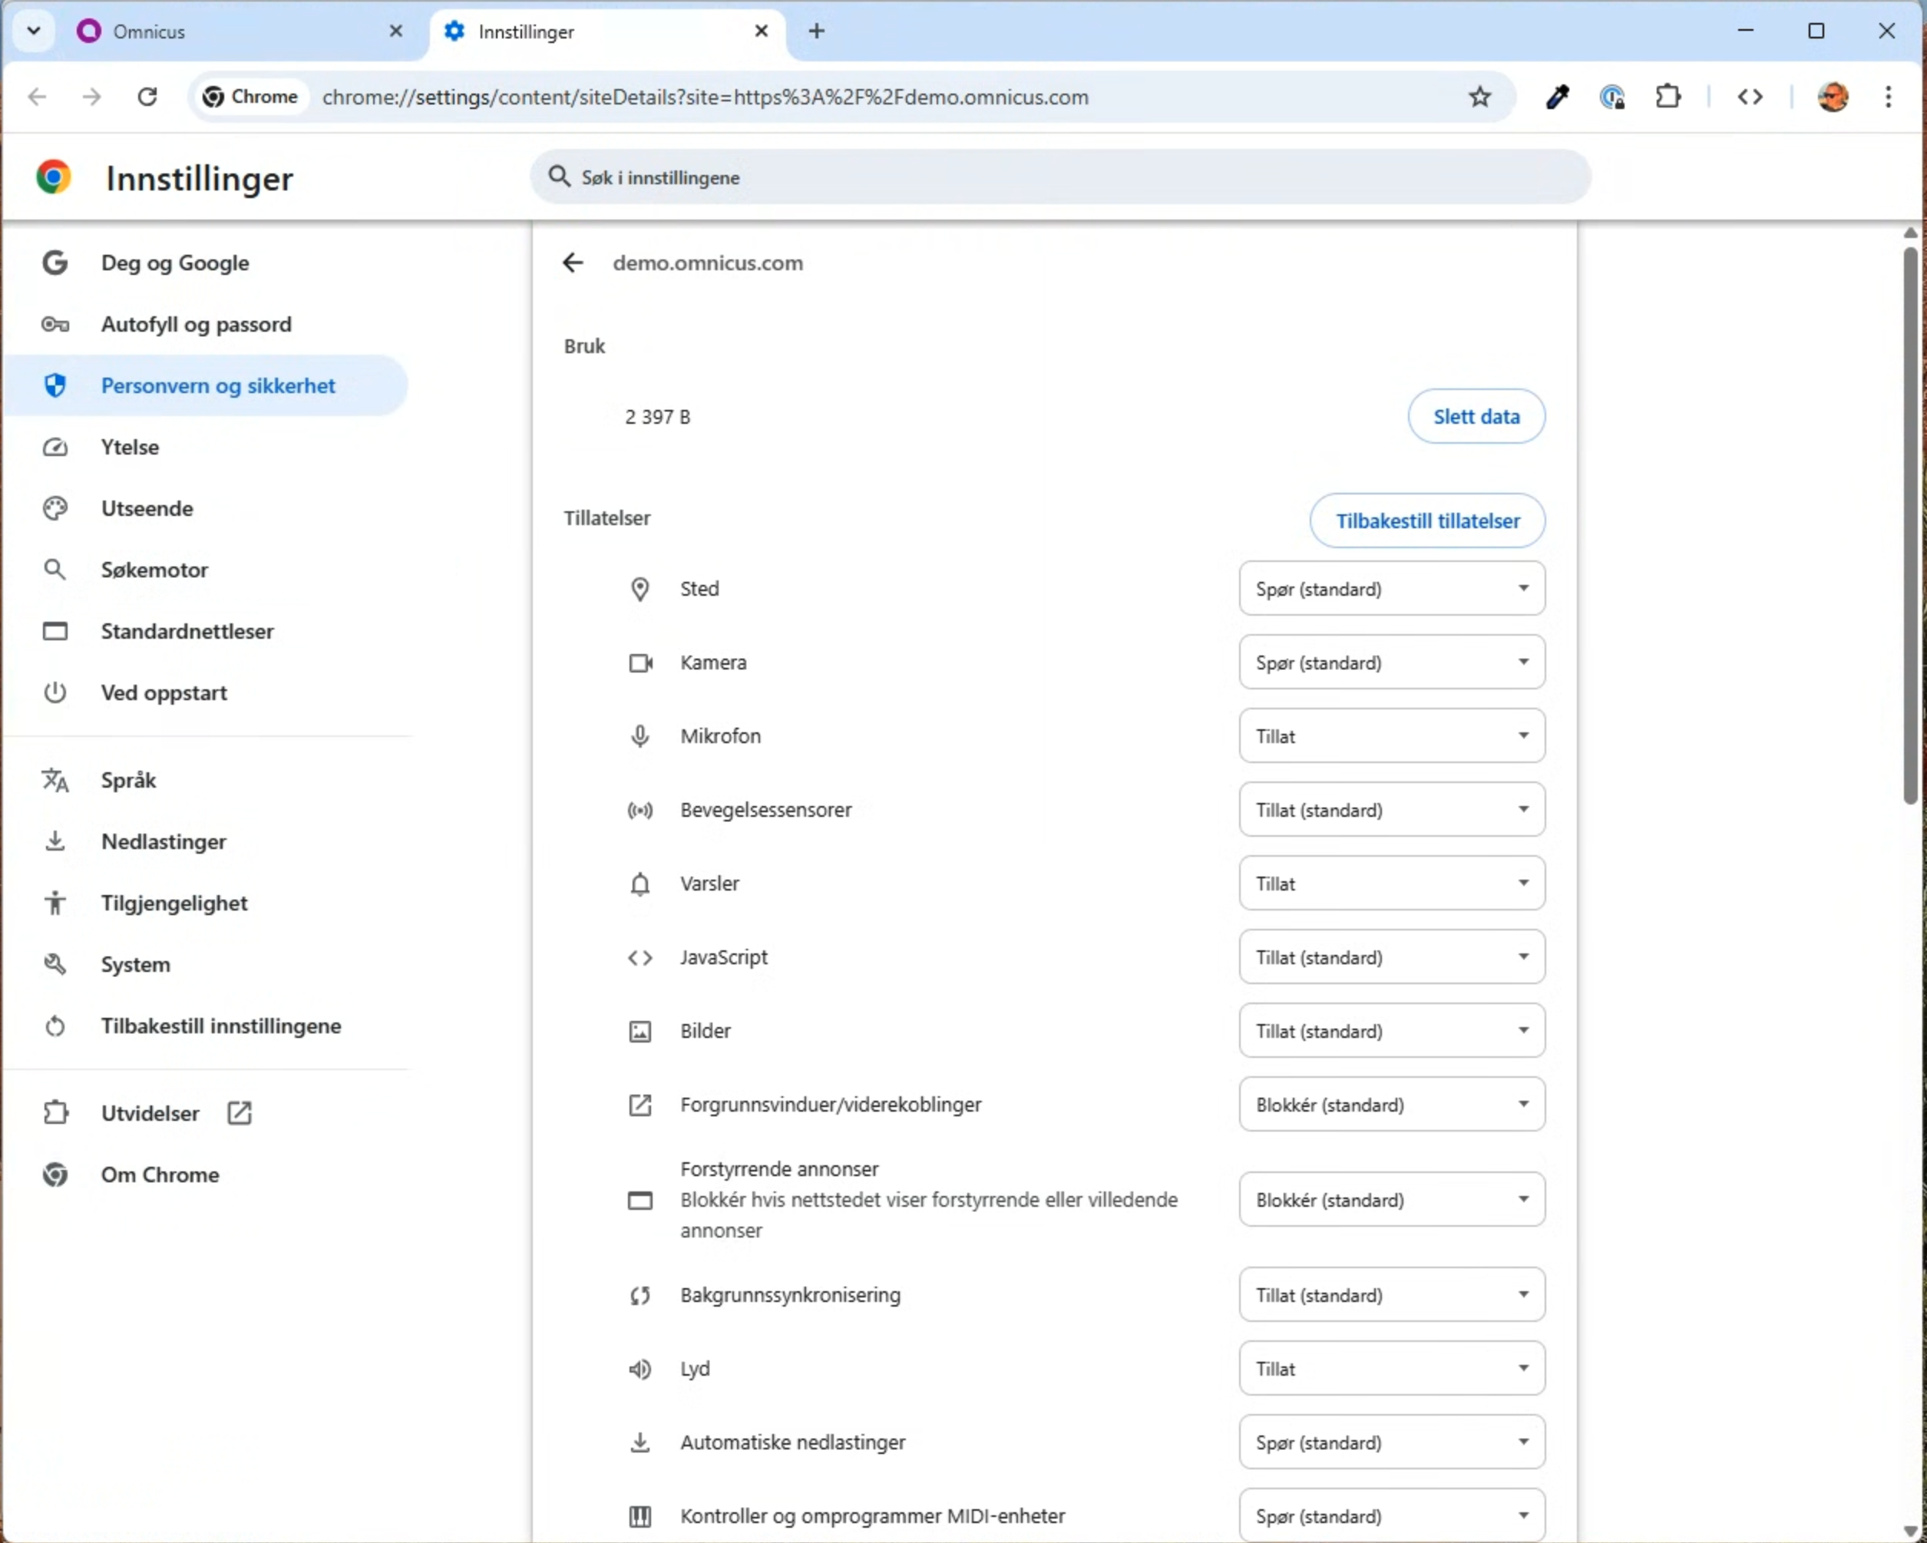This screenshot has height=1543, width=1927.
Task: Click the Om Chrome logo icon
Action: click(55, 1175)
